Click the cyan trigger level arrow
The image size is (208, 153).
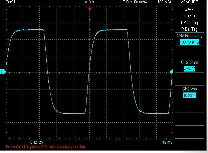(x=171, y=72)
